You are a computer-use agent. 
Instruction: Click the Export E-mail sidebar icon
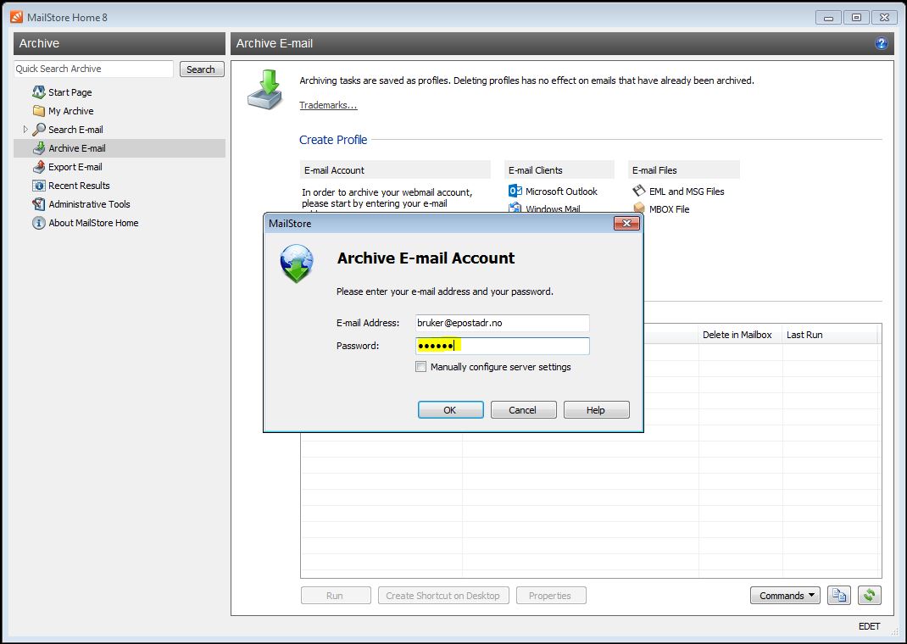39,166
